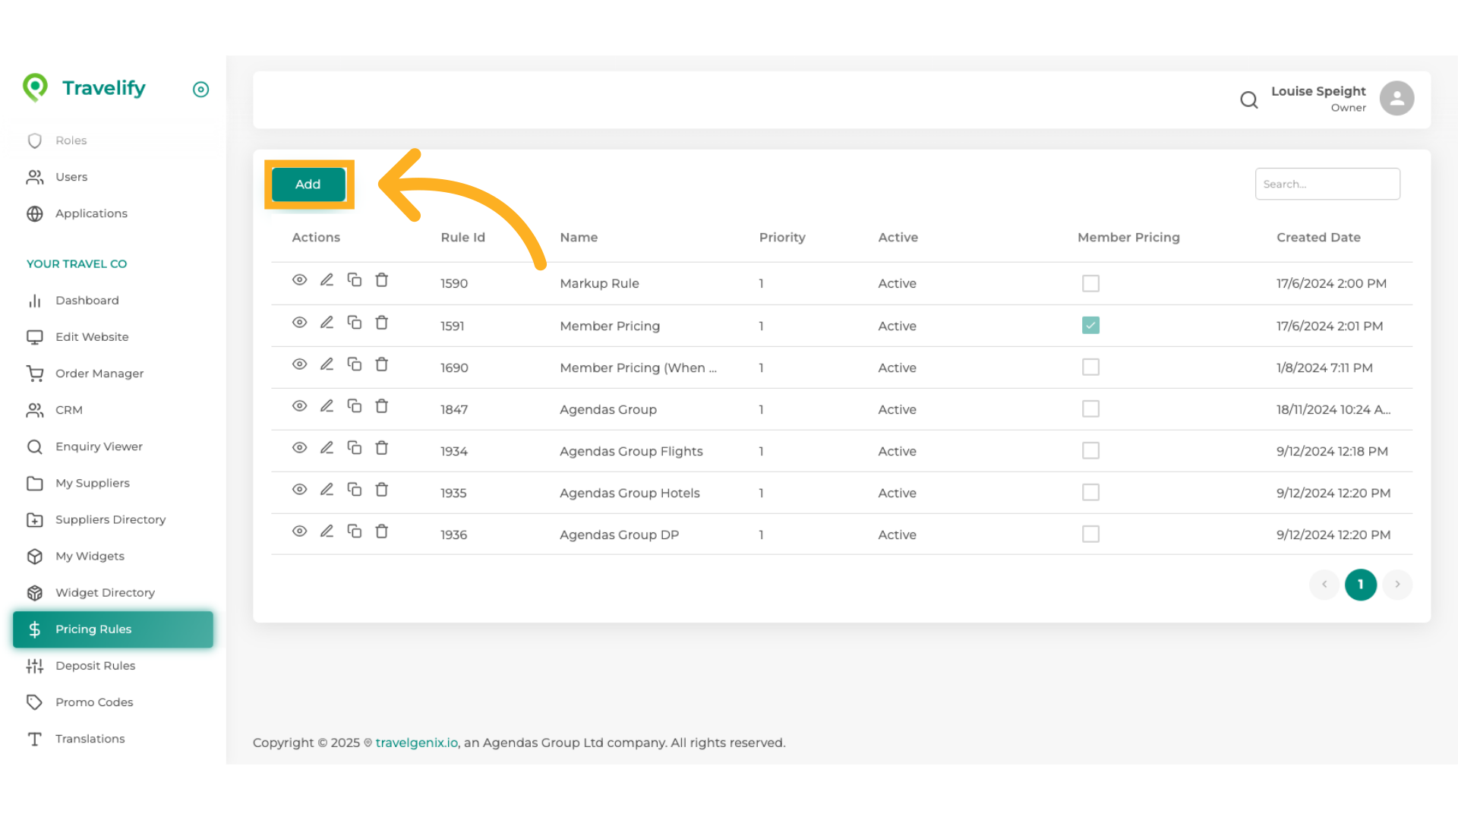
Task: Collapse sidebar using target icon by logo
Action: point(200,90)
